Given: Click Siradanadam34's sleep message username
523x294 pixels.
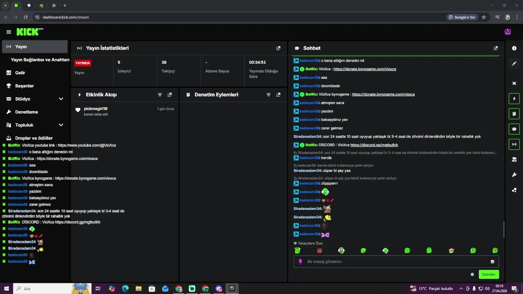Looking at the screenshot, I should click(307, 136).
